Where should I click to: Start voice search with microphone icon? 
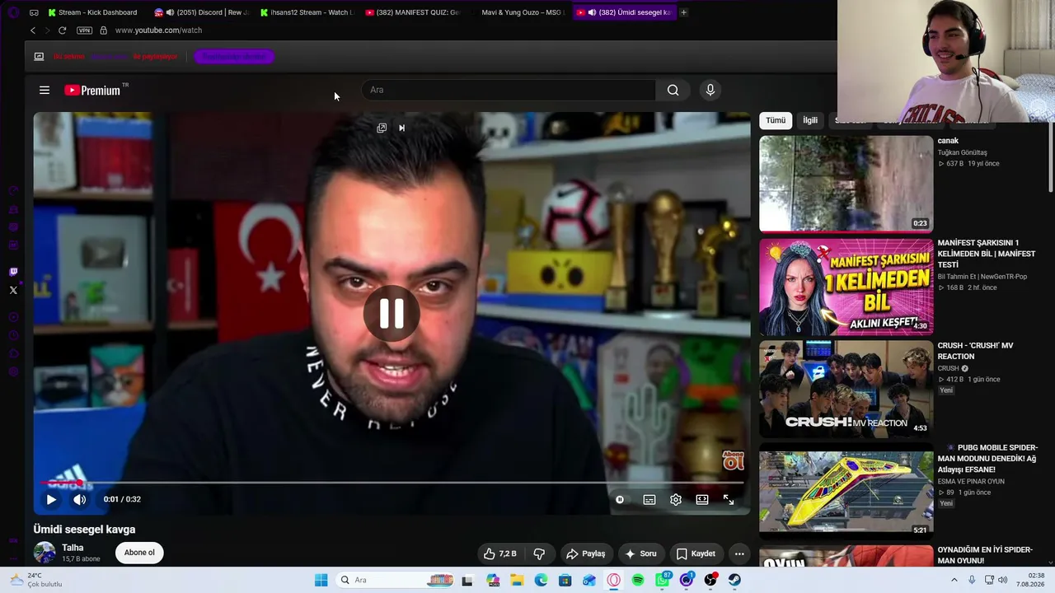[710, 90]
